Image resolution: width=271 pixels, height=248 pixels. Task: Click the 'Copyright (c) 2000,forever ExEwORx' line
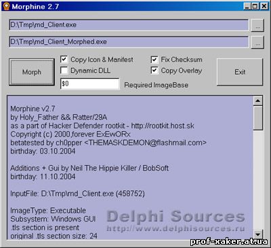coord(70,134)
